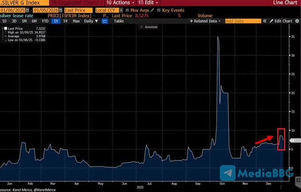The image size is (301, 192).
Task: Click the Mov Avgs edit pencil icon
Action: [152, 9]
